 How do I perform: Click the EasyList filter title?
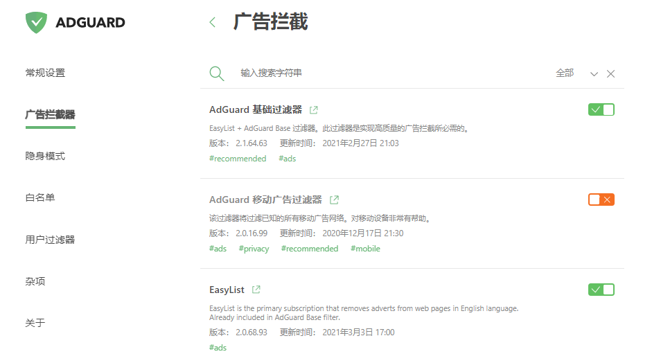coord(227,290)
